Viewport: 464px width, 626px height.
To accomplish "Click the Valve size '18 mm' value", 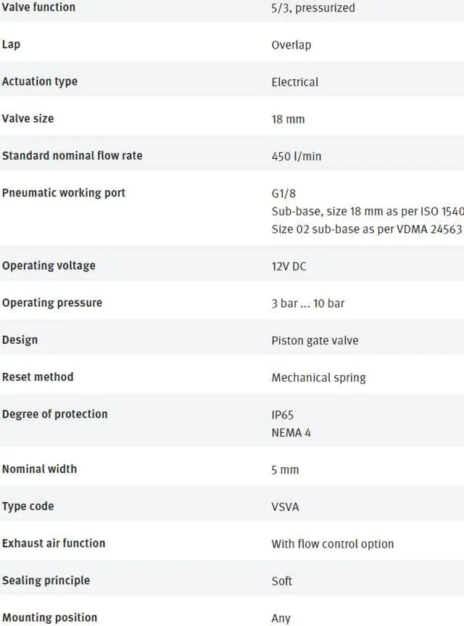I will 288,119.
